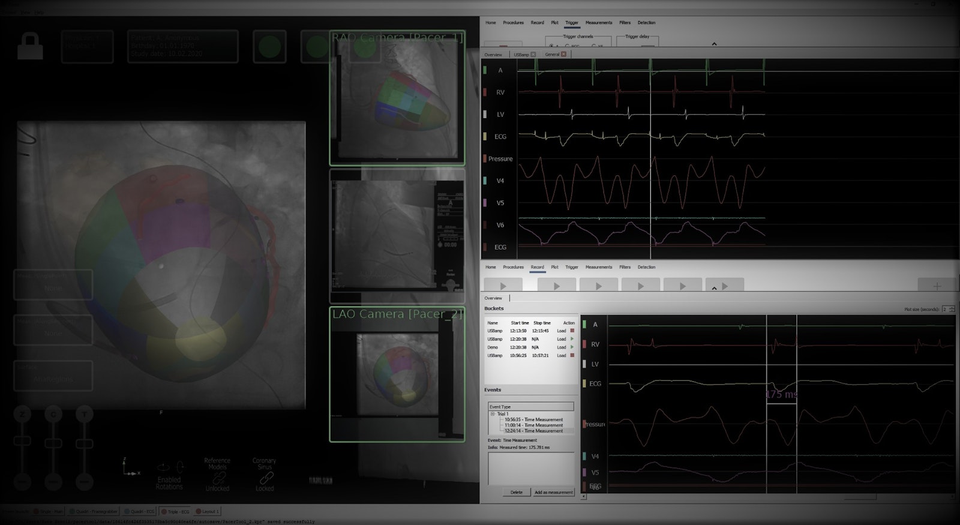This screenshot has height=525, width=960.
Task: Collapse the Trial 1 tree node
Action: [x=493, y=414]
